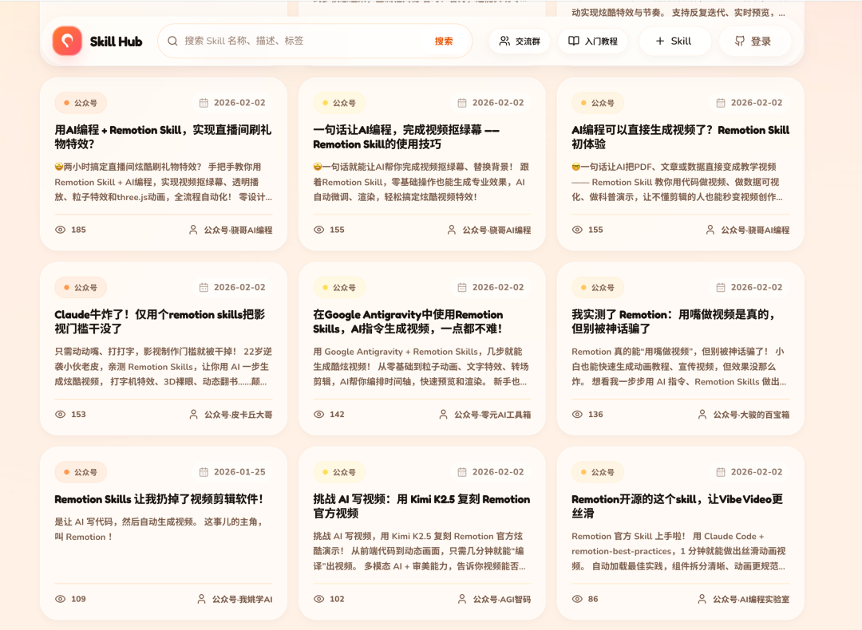Click calendar icon on 2026-01-25 card
This screenshot has height=630, width=862.
[204, 472]
